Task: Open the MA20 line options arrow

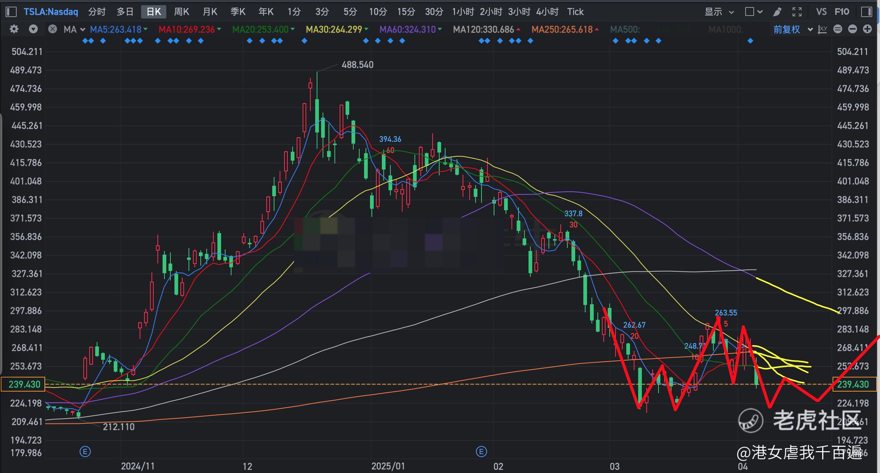Action: 293,29
